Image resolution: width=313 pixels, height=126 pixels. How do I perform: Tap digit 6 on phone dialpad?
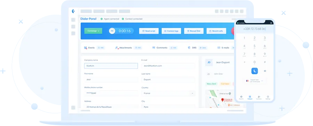(x=265, y=46)
